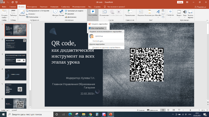The width and height of the screenshot is (209, 117).
Task: Select slide 2 thumbnail
Action: 16,45
